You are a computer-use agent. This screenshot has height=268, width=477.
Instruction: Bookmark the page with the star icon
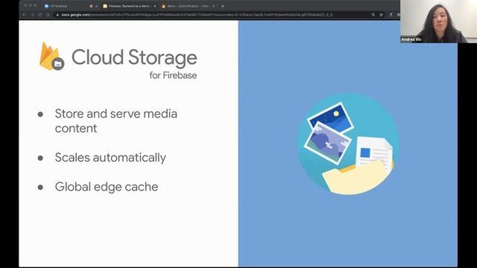[381, 15]
